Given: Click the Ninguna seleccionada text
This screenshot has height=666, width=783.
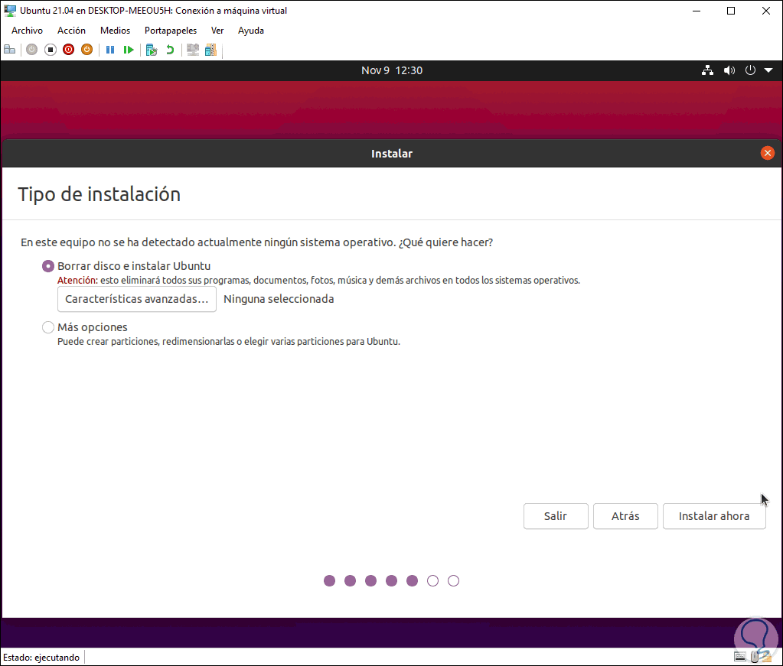Looking at the screenshot, I should pyautogui.click(x=279, y=299).
